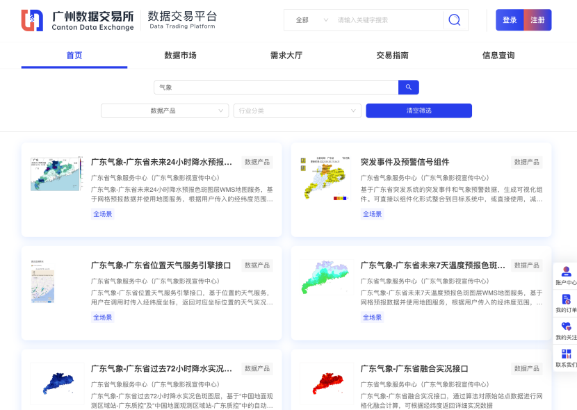Viewport: 577px width, 410px height.
Task: Open 账户中心 from the side panel
Action: [x=566, y=276]
